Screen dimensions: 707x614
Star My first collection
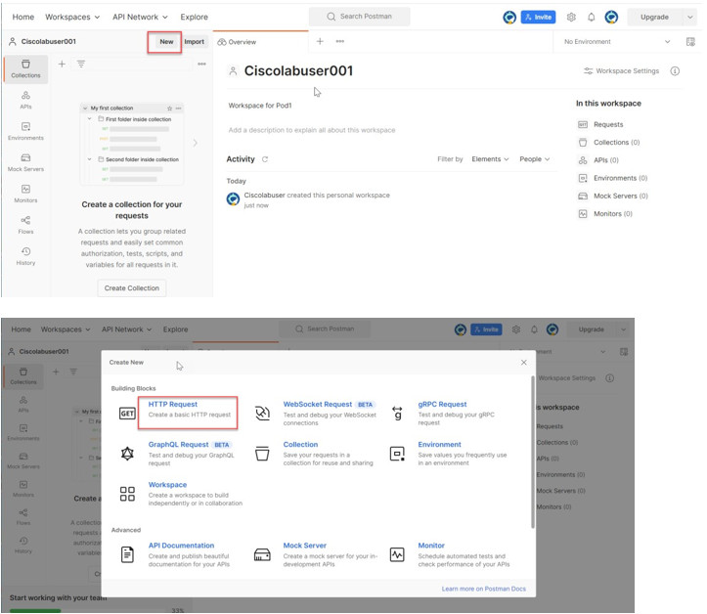tap(169, 109)
